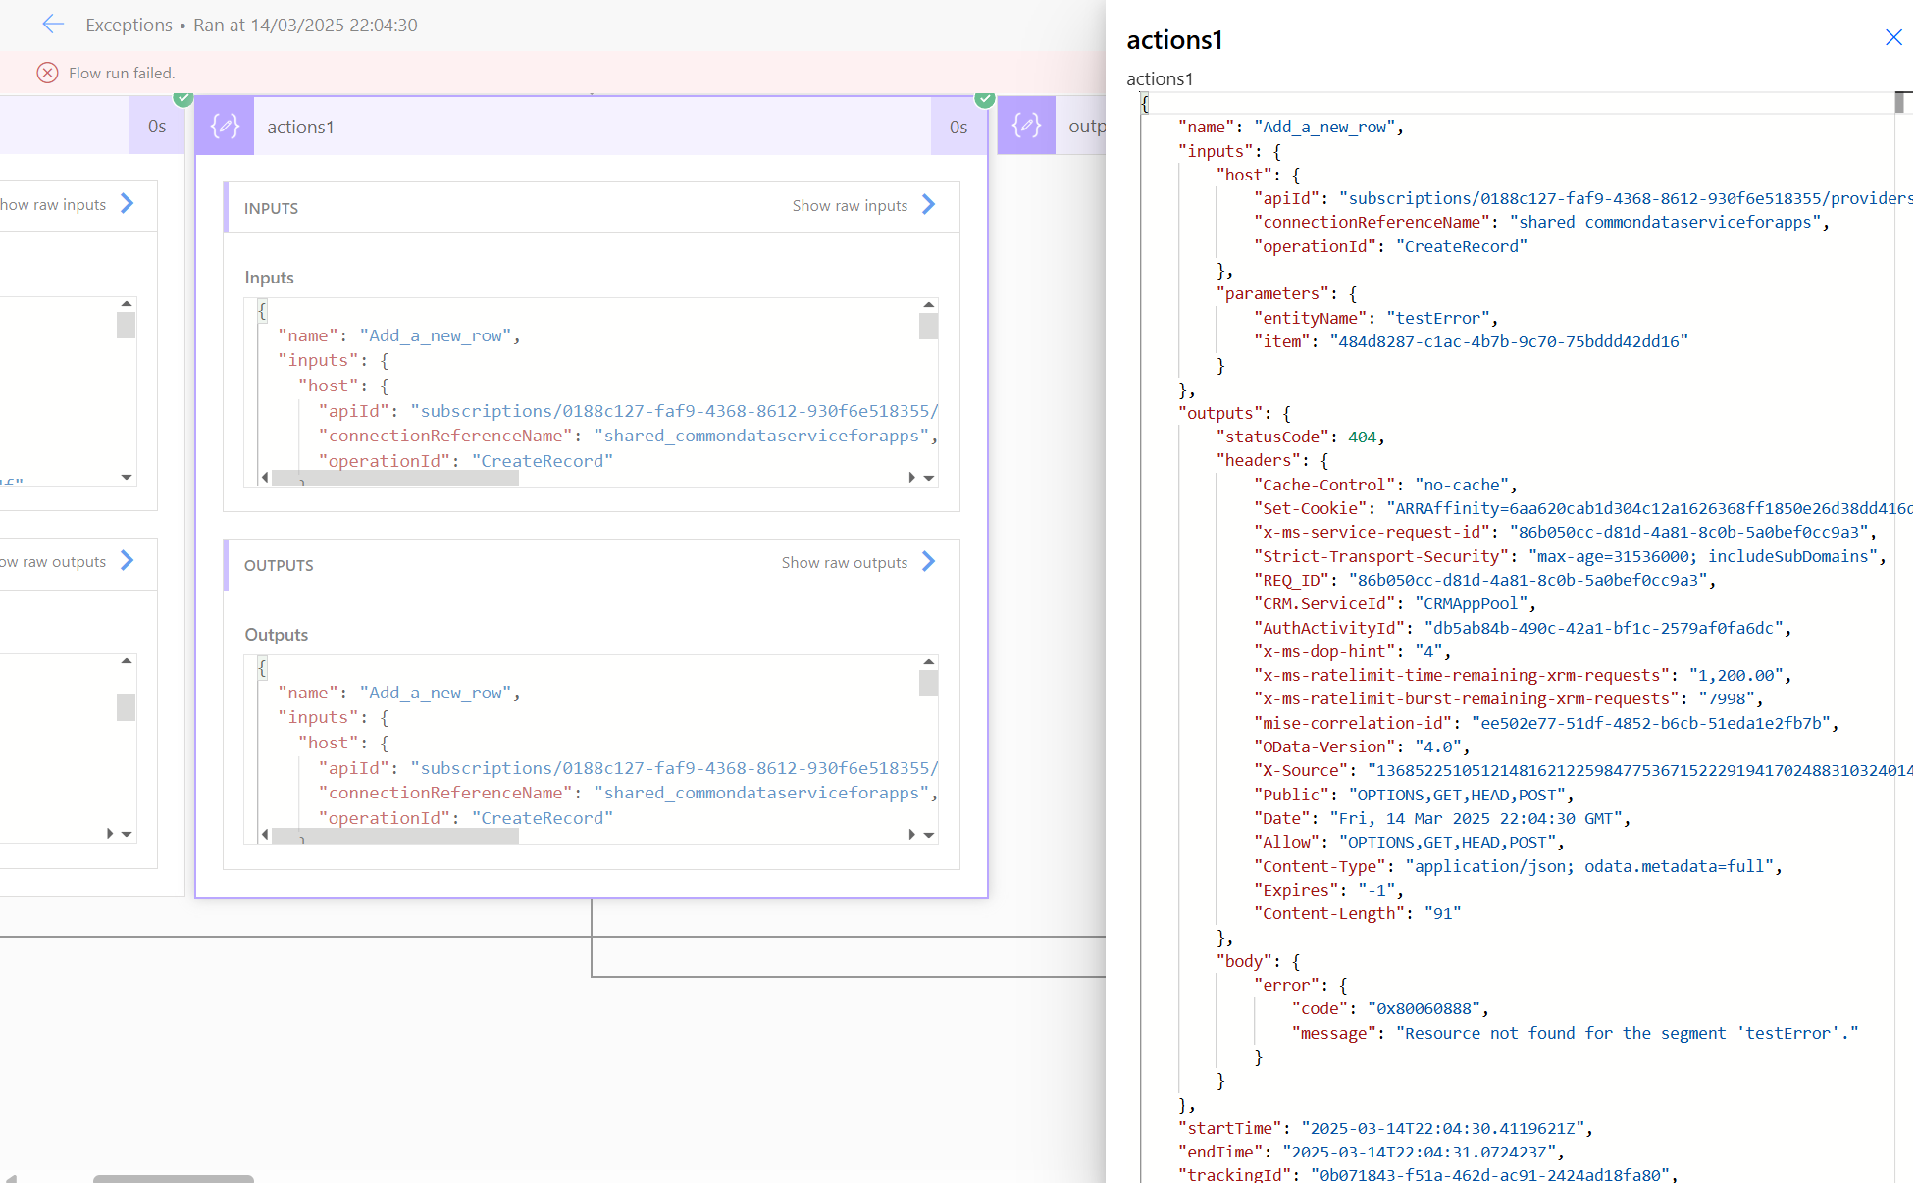Click "Flow run failed." banner text
This screenshot has width=1916, height=1183.
coord(122,73)
